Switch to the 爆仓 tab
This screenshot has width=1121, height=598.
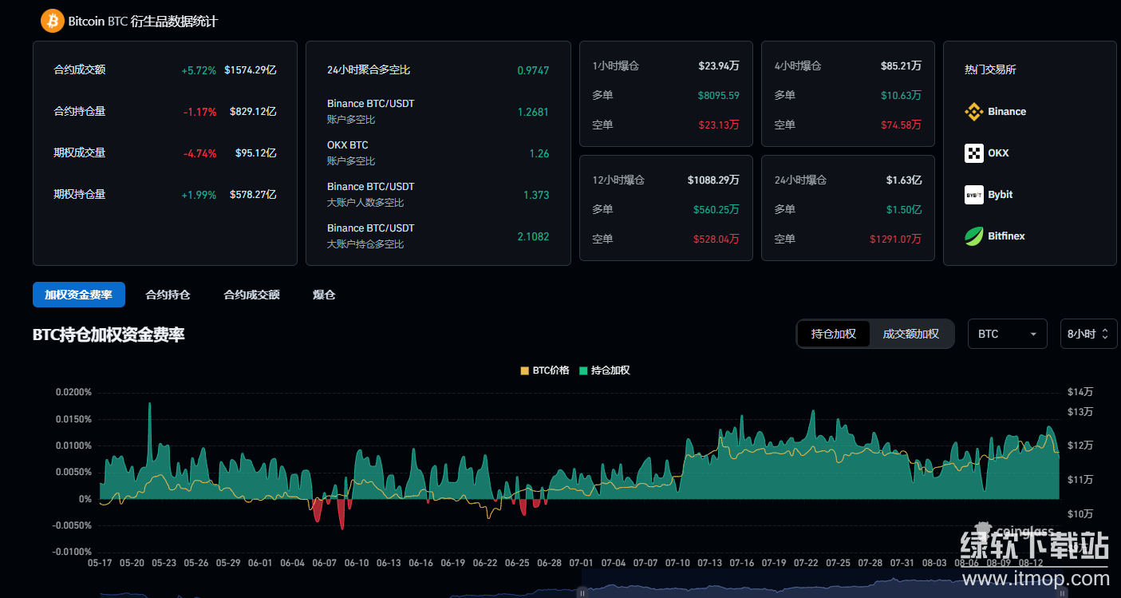coord(324,295)
